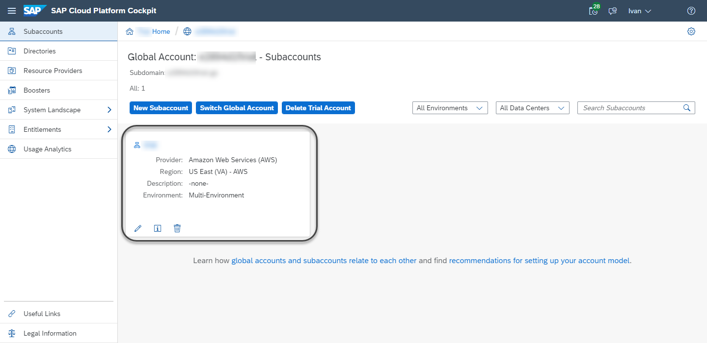Open Resource Providers in the sidebar
This screenshot has height=343, width=707.
[59, 71]
